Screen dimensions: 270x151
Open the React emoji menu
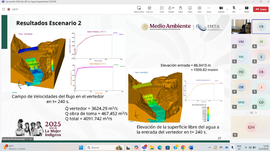pyautogui.click(x=190, y=9)
